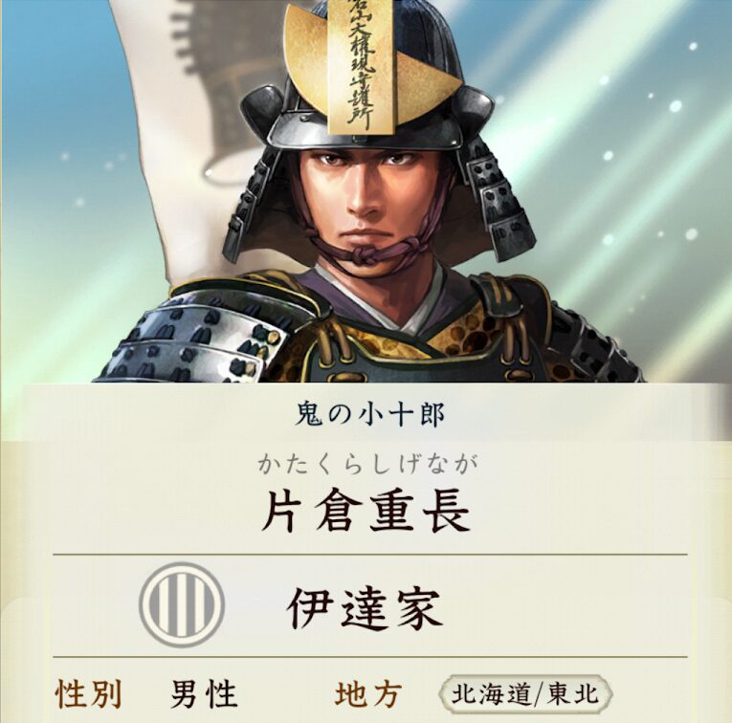Click the 性別 label
Viewport: 732px width, 723px height.
tap(88, 693)
